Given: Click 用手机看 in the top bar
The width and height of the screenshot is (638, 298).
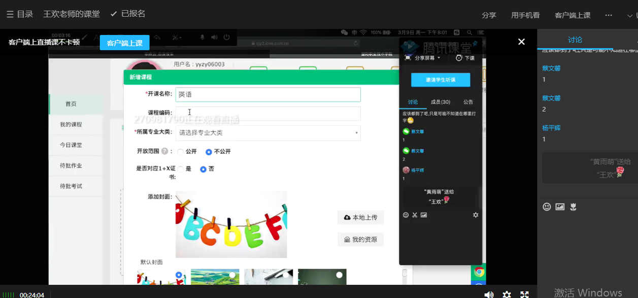Looking at the screenshot, I should click(x=525, y=15).
